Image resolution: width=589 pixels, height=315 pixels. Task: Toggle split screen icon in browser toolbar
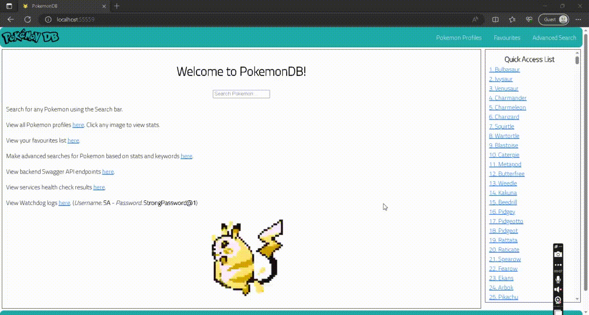[496, 19]
